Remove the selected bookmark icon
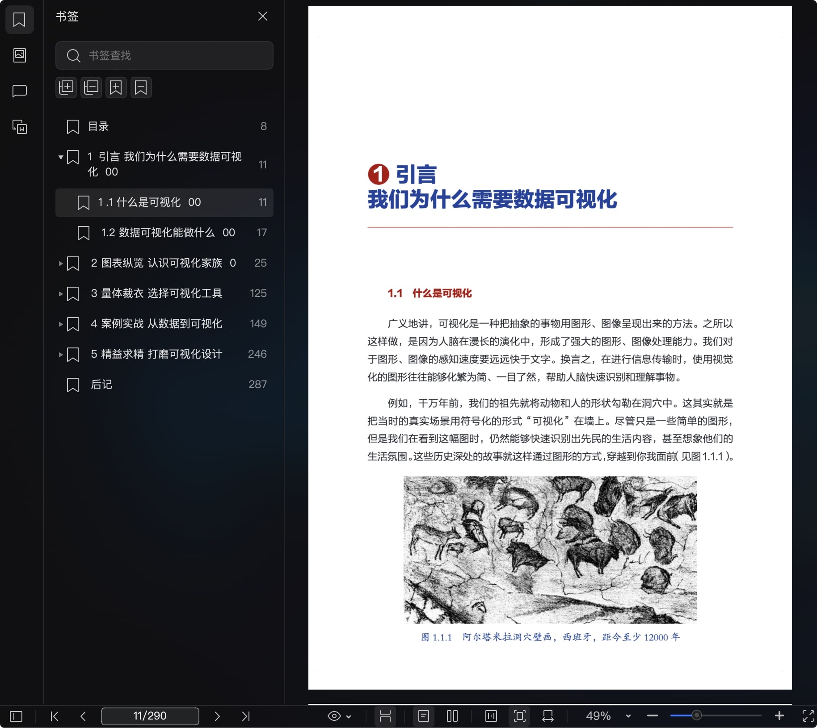 [x=141, y=87]
